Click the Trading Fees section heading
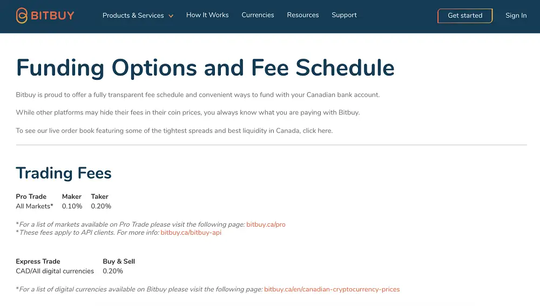Image resolution: width=540 pixels, height=306 pixels. (x=64, y=173)
